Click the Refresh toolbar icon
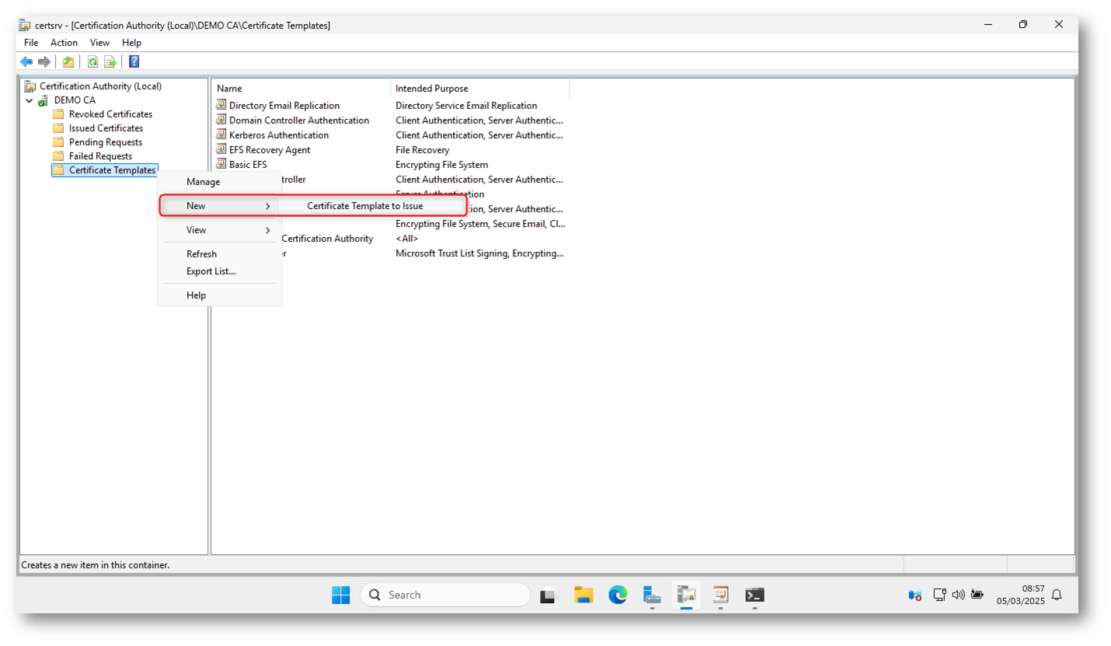The width and height of the screenshot is (1111, 646). pyautogui.click(x=92, y=61)
